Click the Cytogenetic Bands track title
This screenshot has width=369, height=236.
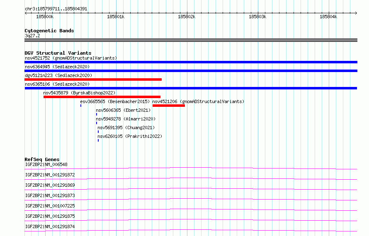(x=49, y=31)
